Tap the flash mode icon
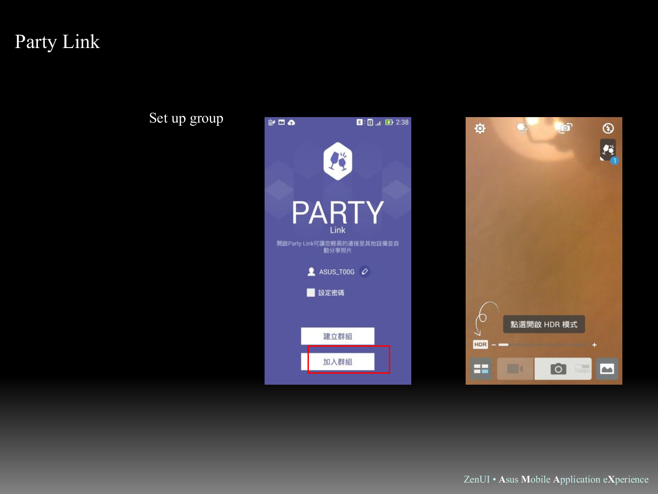 coord(608,129)
